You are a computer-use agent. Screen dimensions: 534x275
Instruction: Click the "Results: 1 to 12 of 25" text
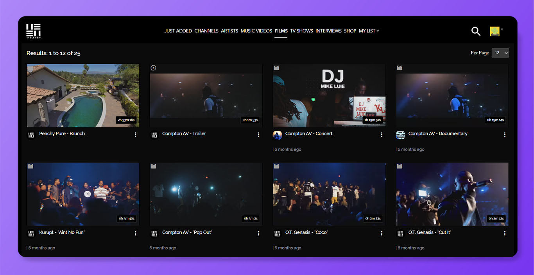coord(54,53)
